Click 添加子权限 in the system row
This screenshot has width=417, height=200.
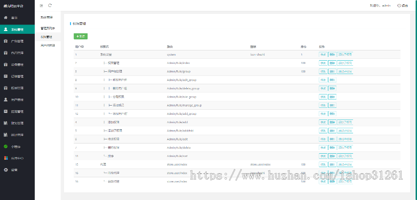(345, 55)
